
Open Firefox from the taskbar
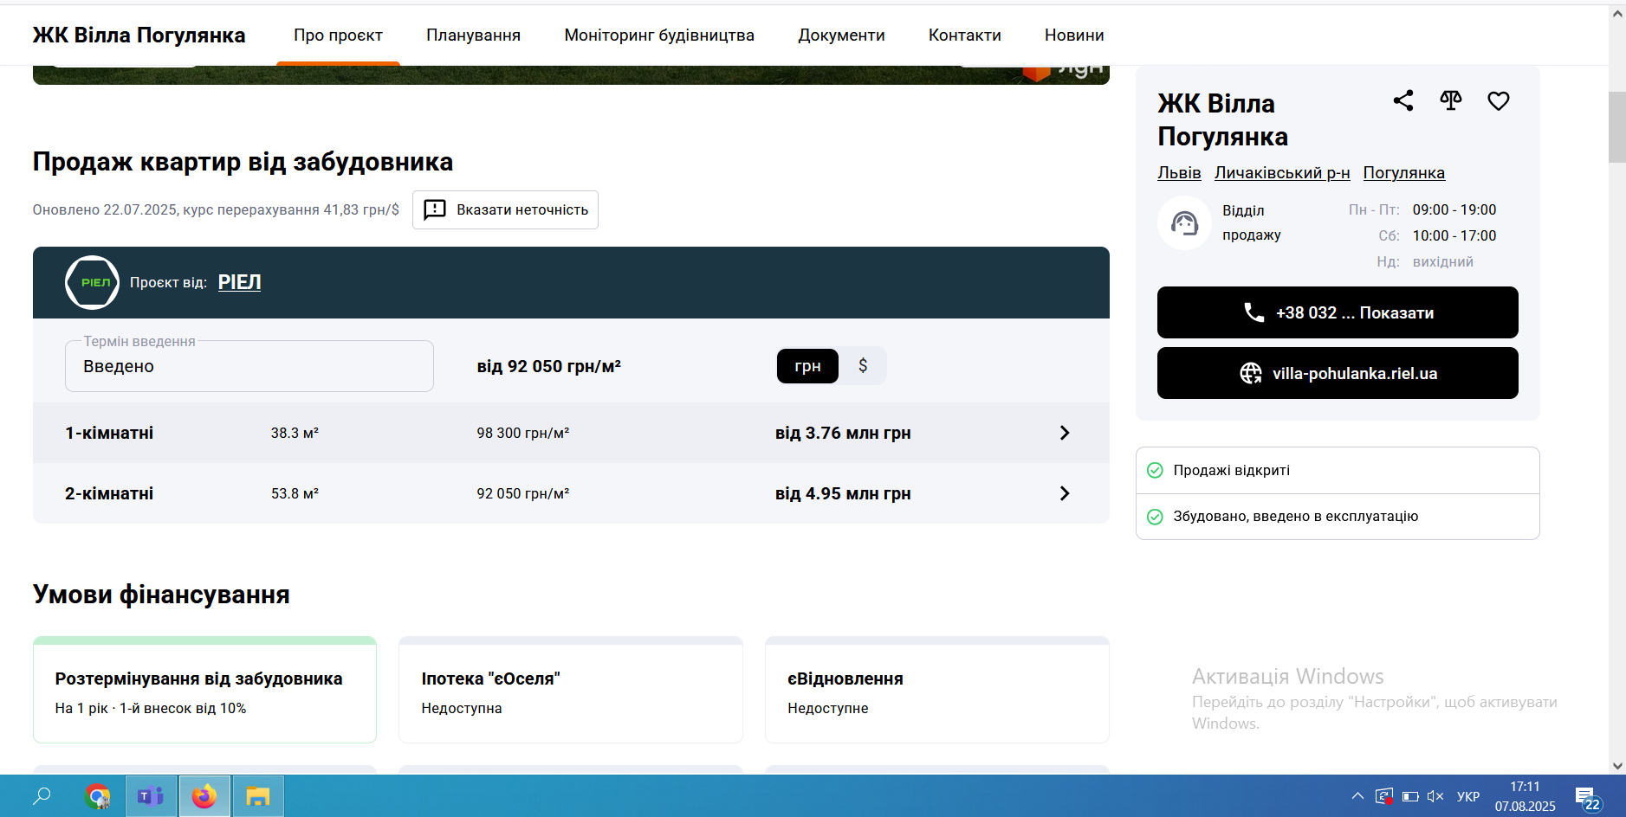coord(204,796)
